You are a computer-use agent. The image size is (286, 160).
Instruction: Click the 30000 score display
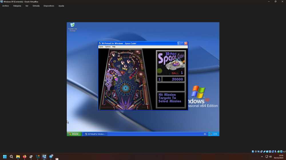(x=174, y=79)
